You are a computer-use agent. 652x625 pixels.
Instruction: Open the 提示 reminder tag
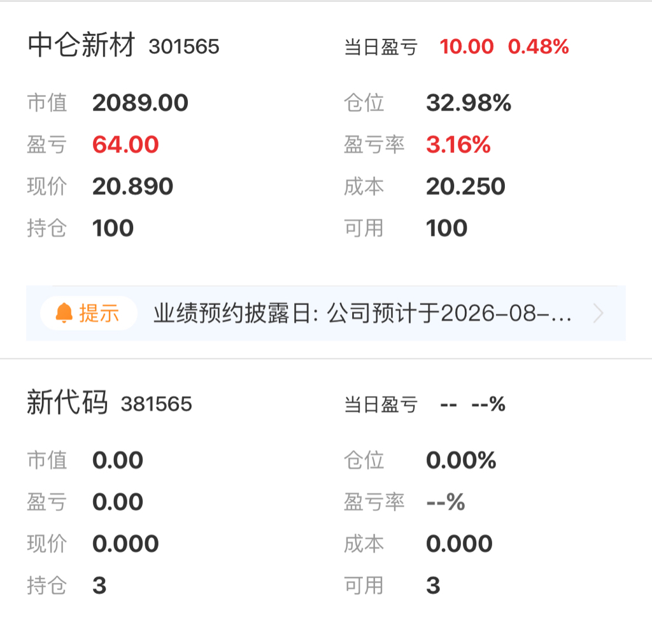point(89,313)
